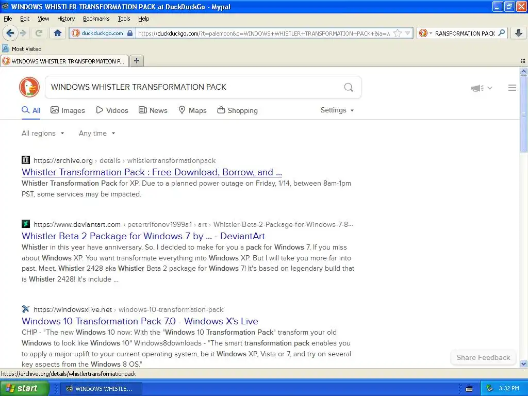
Task: Switch to the Shopping tab
Action: 237,110
